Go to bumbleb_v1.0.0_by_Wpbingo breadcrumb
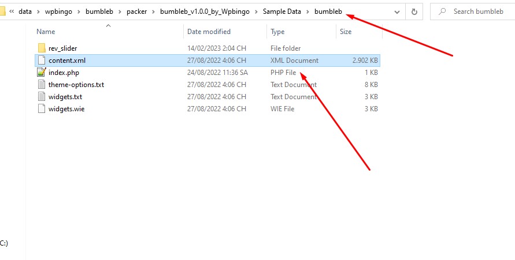This screenshot has height=260, width=515. click(x=205, y=12)
